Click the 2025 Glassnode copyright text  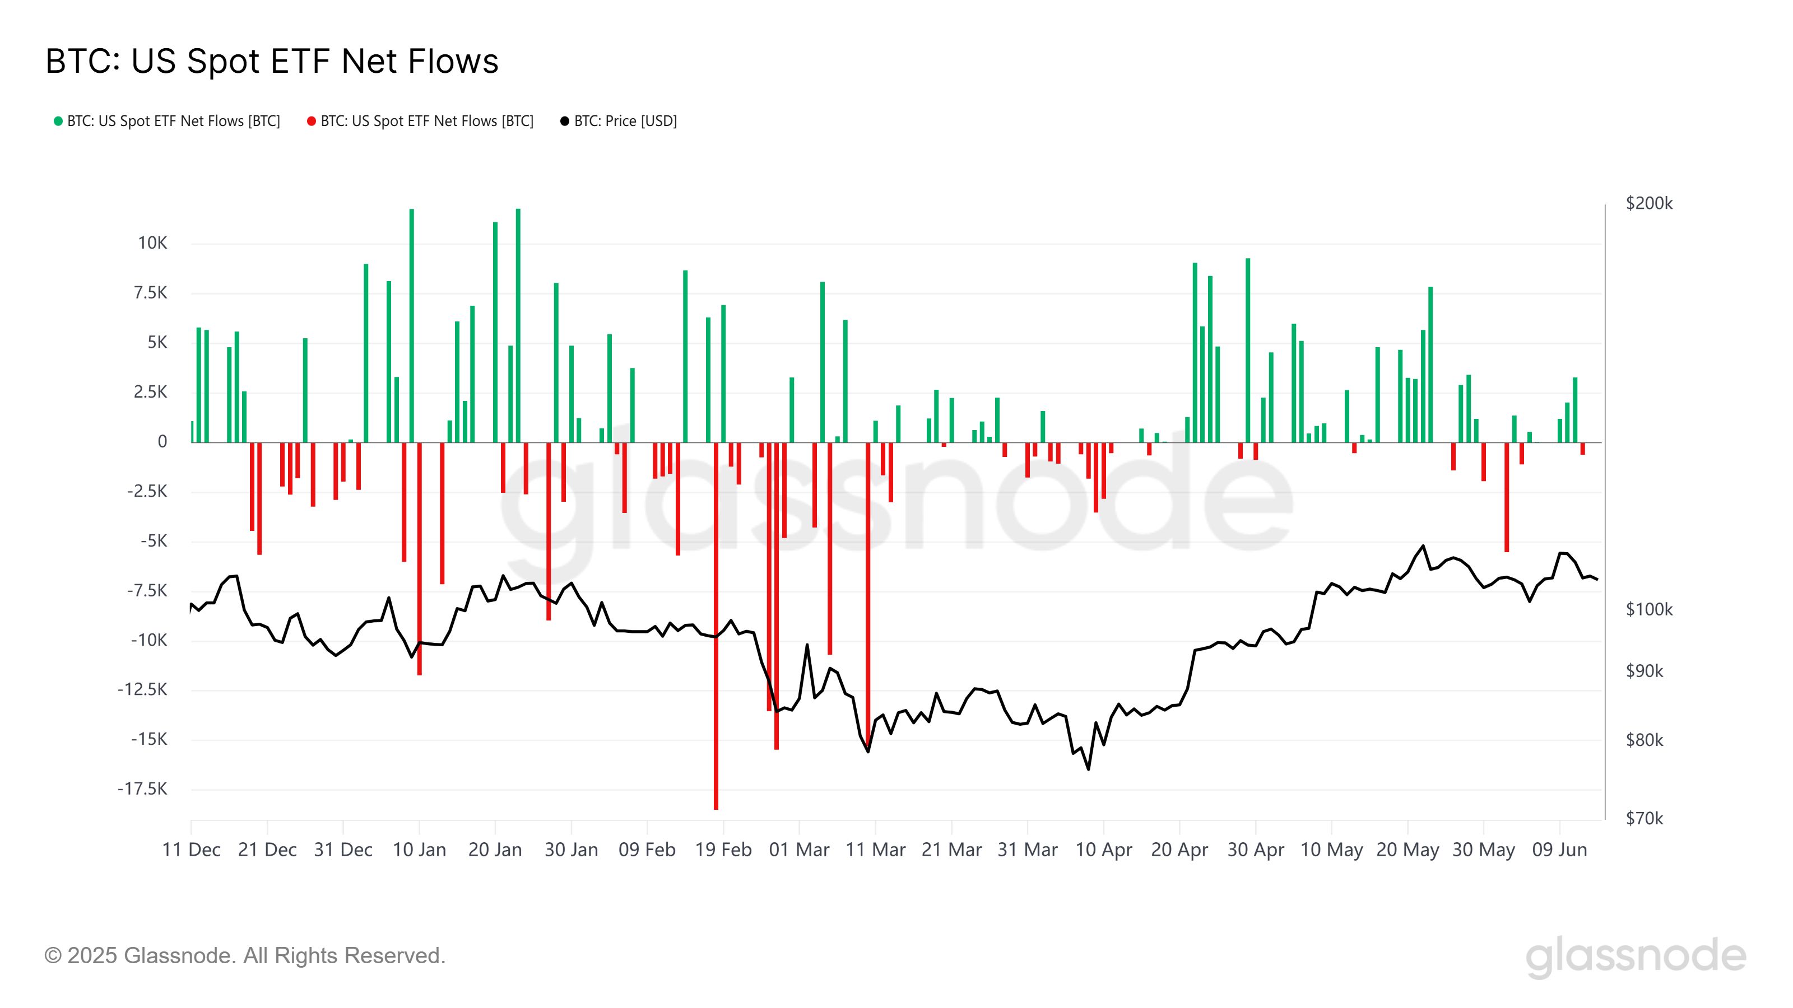[x=245, y=955]
